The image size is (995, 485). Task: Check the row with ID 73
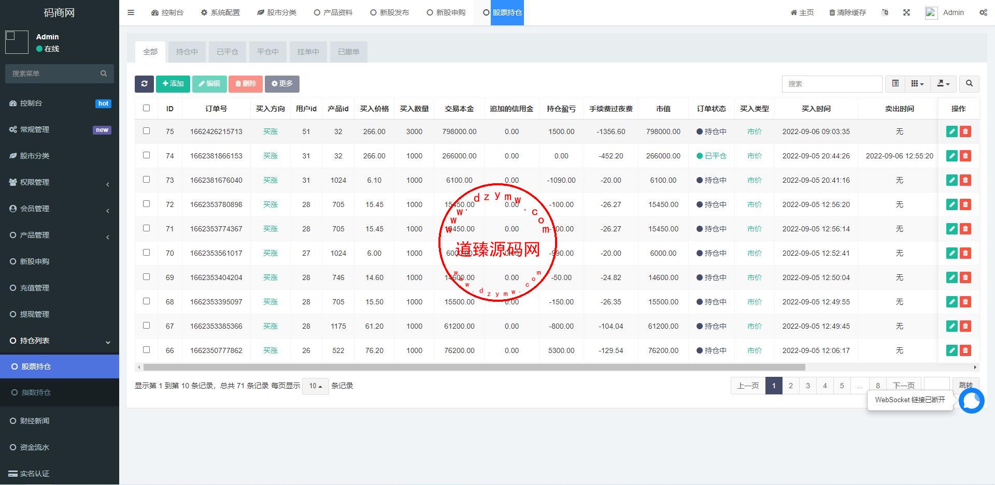(x=146, y=180)
